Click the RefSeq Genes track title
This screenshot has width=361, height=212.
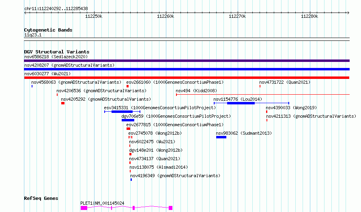coord(41,199)
